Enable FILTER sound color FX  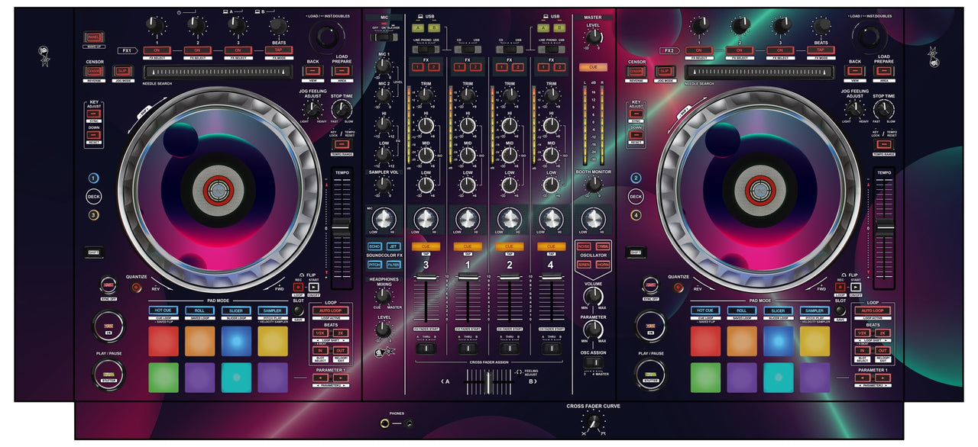click(x=393, y=265)
